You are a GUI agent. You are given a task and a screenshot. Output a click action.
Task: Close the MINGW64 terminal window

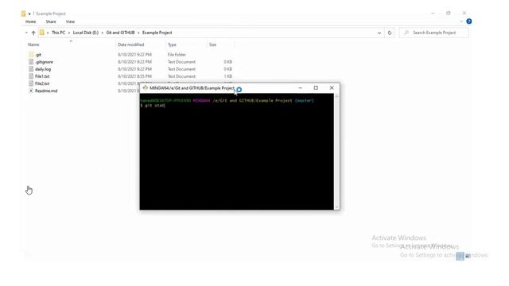pyautogui.click(x=332, y=88)
